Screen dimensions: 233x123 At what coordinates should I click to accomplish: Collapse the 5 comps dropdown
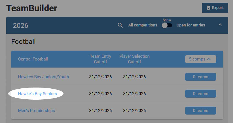click(x=200, y=59)
